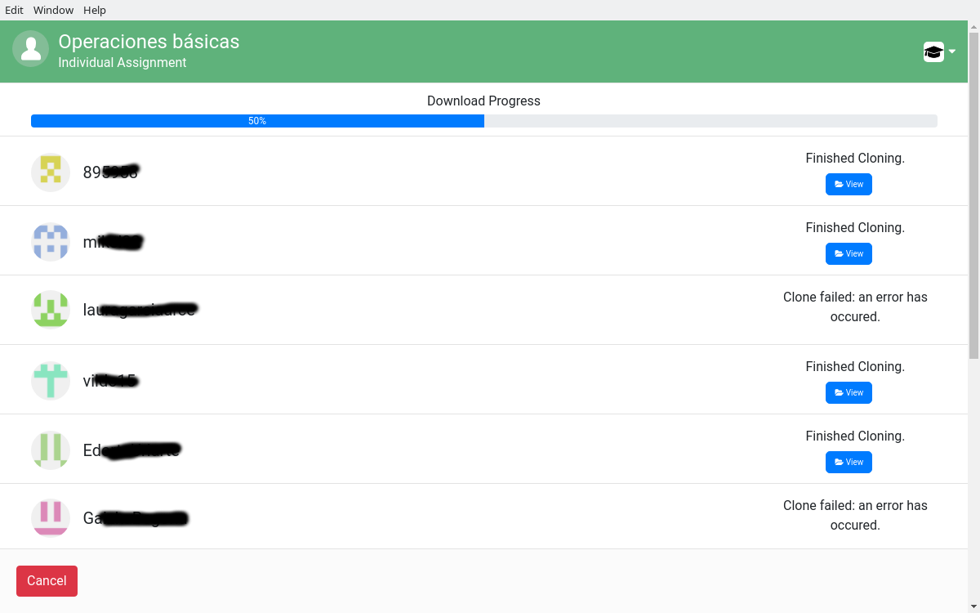Image resolution: width=980 pixels, height=613 pixels.
Task: Click the graduation cap account icon
Action: click(933, 51)
